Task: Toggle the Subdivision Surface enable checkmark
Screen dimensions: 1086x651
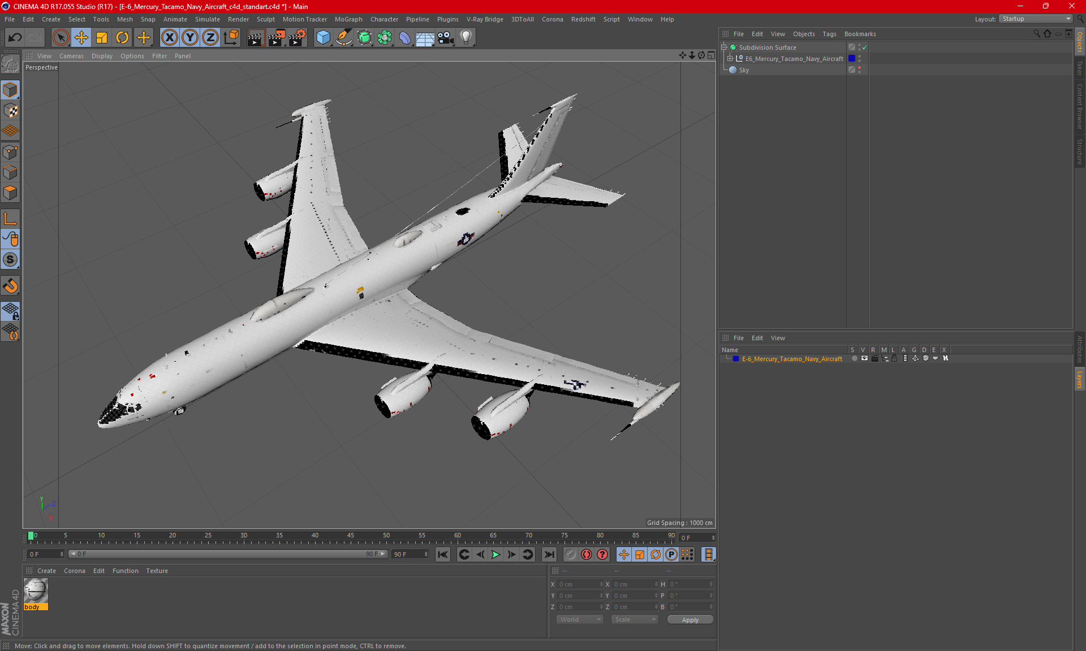Action: 865,47
